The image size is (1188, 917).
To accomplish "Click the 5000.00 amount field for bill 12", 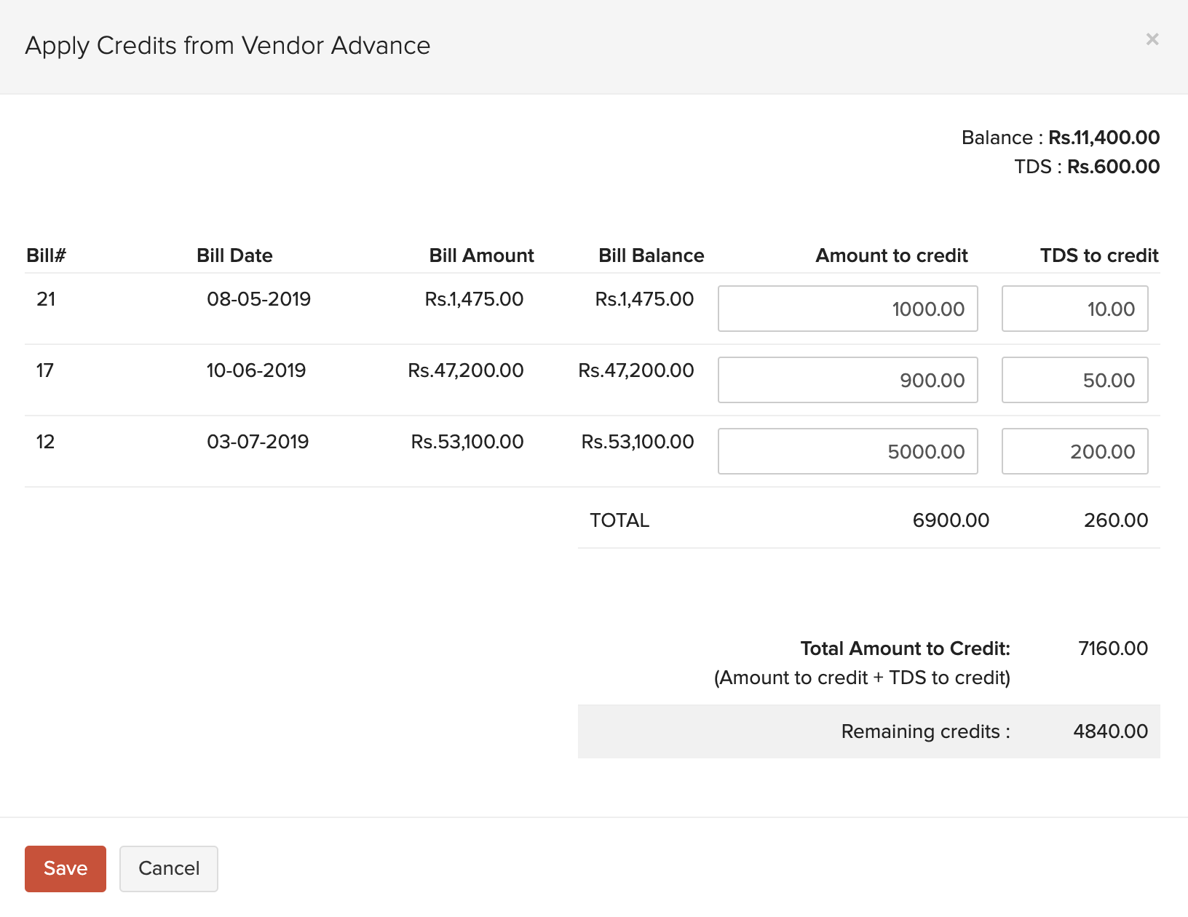I will [847, 451].
